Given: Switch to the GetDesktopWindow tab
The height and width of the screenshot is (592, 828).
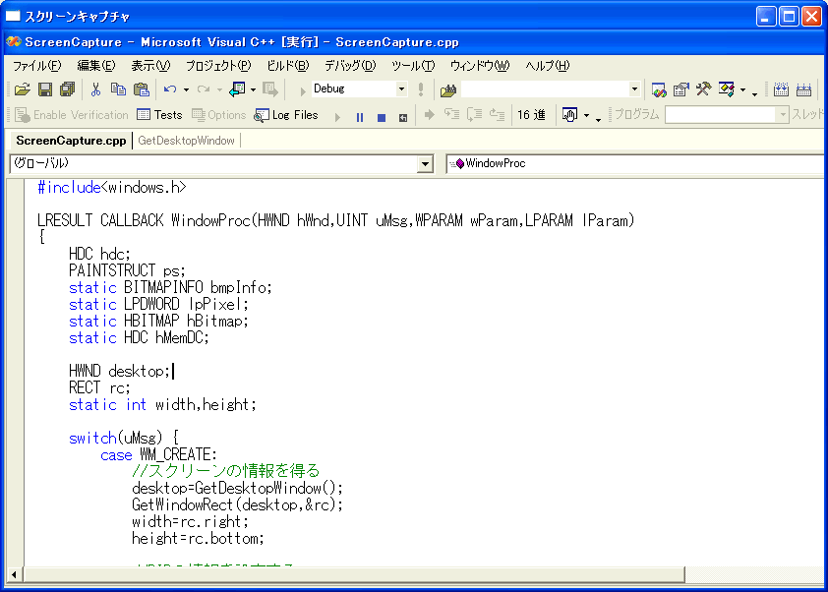Looking at the screenshot, I should click(x=186, y=141).
